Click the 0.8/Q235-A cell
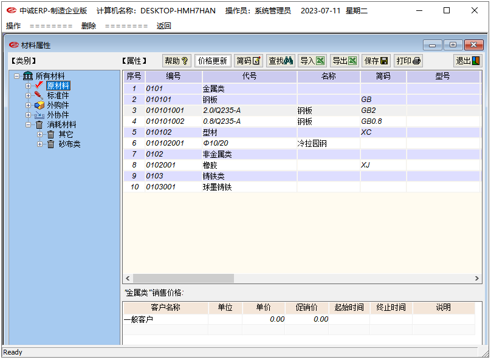This screenshot has height=360, width=491. 250,121
